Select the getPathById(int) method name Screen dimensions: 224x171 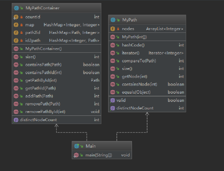41,81
